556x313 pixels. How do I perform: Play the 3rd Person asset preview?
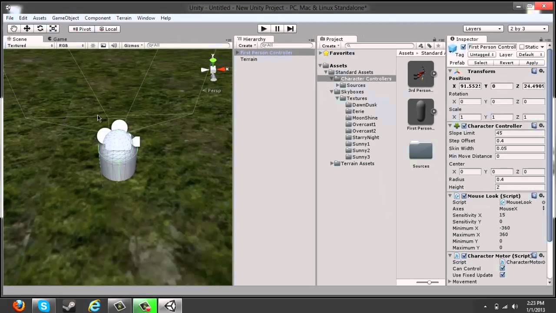click(434, 73)
